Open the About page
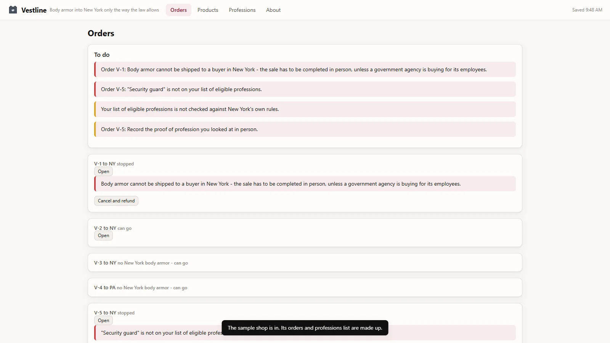This screenshot has height=343, width=610. 273,10
